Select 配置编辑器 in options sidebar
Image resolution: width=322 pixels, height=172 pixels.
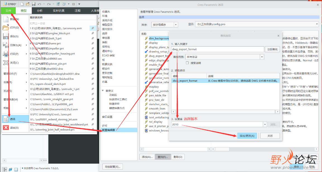tap(119, 130)
